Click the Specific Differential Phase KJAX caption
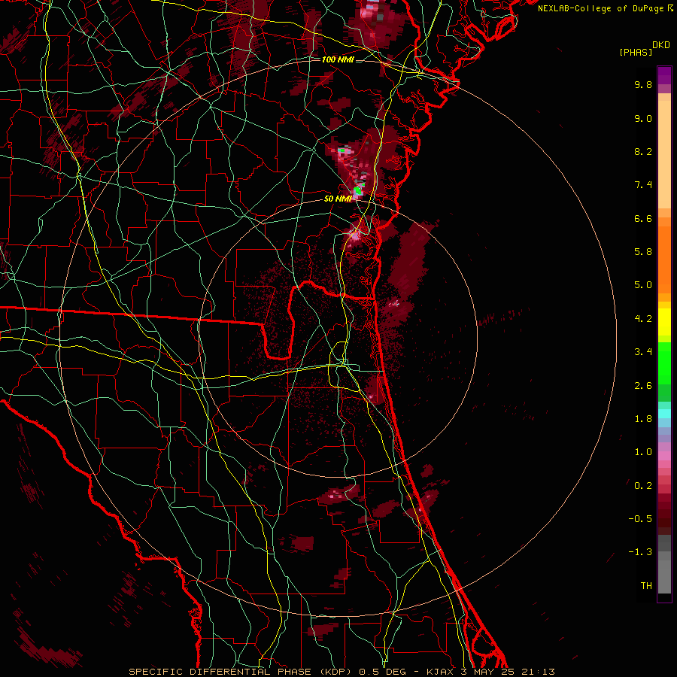 point(342,672)
